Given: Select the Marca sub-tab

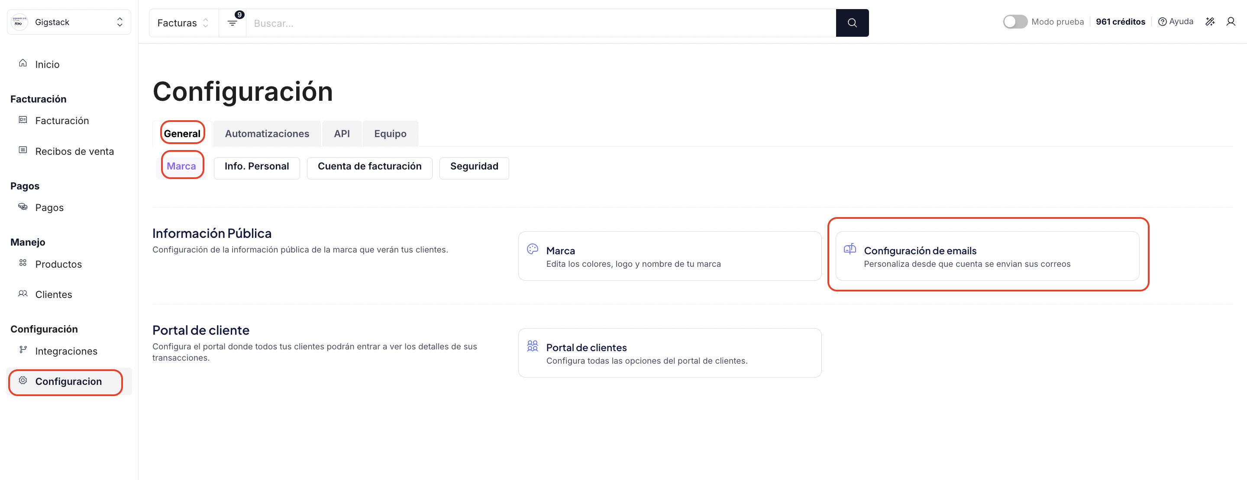Looking at the screenshot, I should [181, 167].
